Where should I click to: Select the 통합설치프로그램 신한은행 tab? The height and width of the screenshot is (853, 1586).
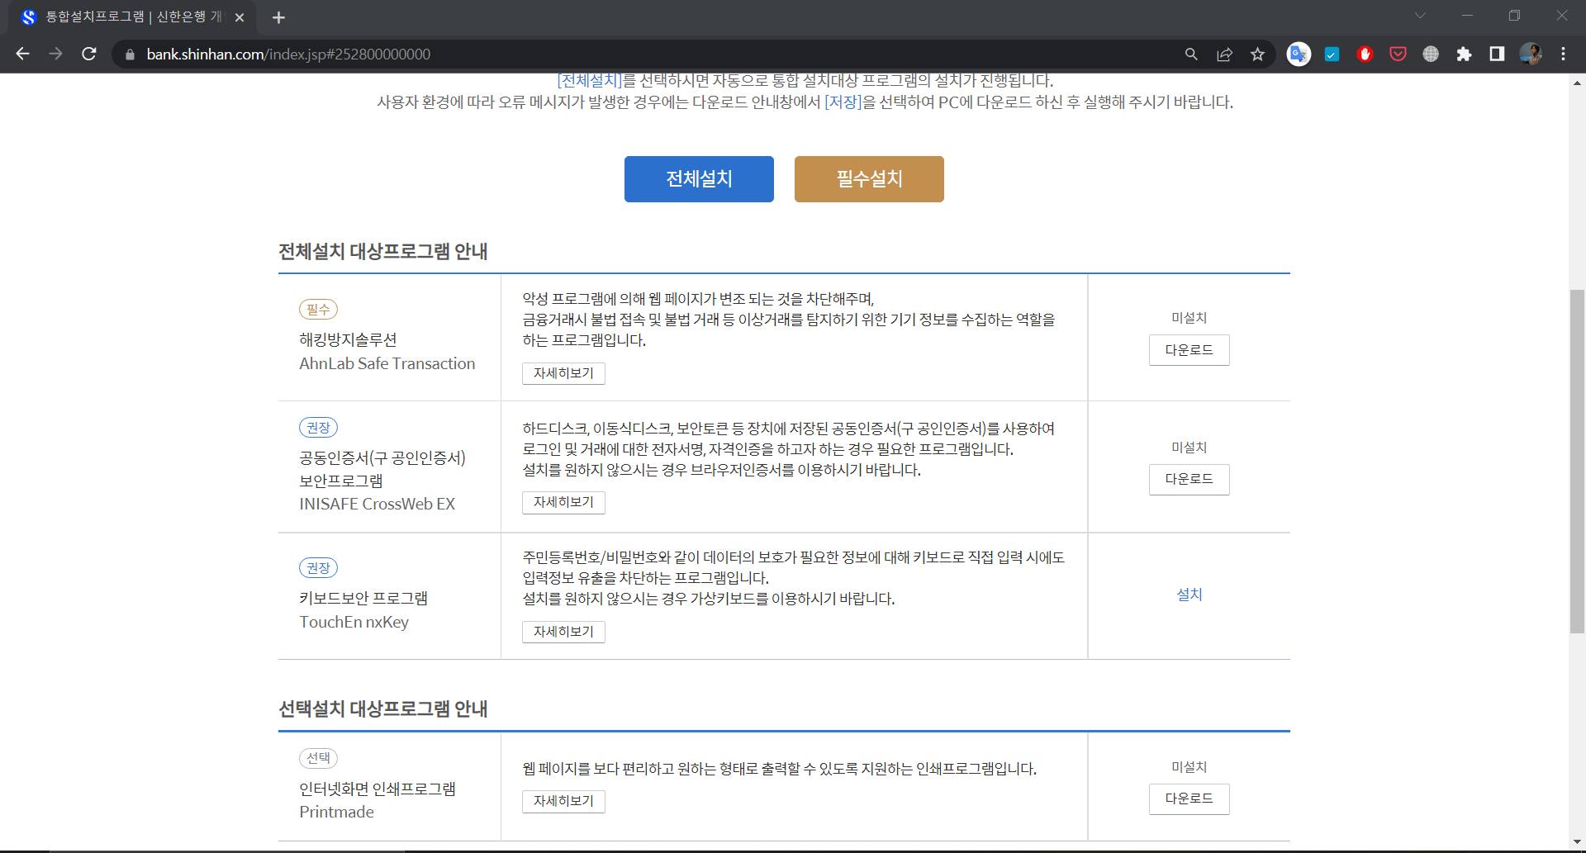[132, 17]
